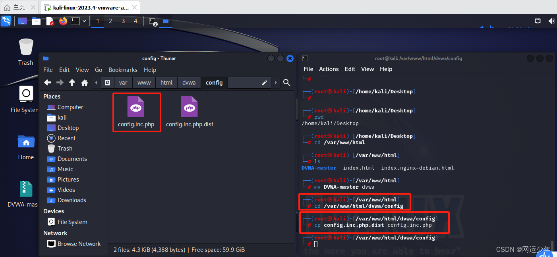
Task: Expand the terminal launcher dropdown arrow
Action: click(x=84, y=21)
